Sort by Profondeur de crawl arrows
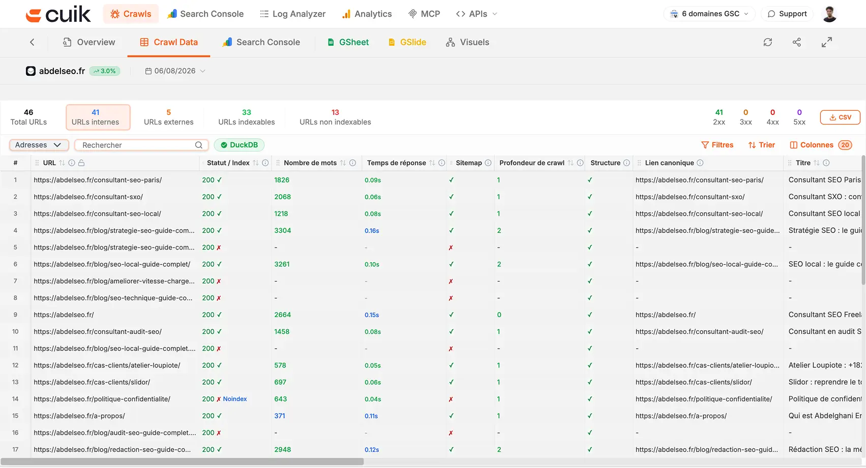 click(571, 163)
